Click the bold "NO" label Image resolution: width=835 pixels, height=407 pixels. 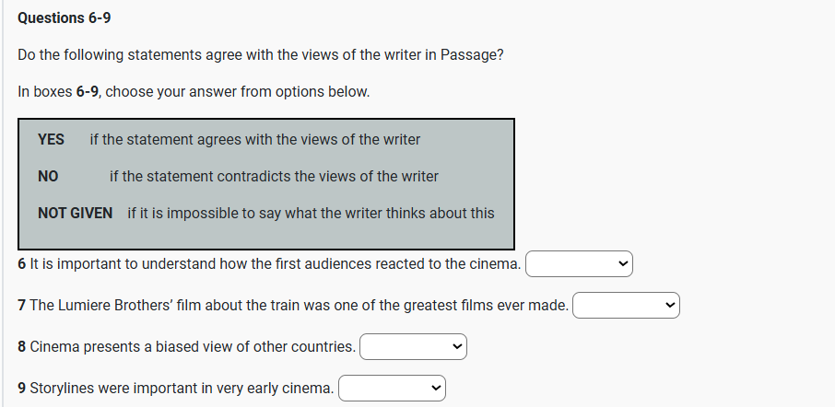click(48, 176)
